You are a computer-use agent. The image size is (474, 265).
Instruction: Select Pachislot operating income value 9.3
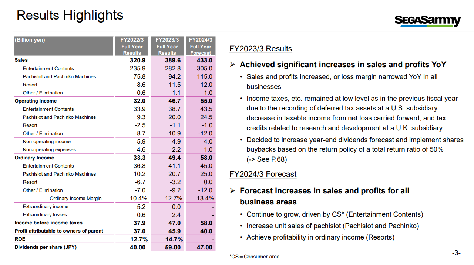[x=141, y=117]
